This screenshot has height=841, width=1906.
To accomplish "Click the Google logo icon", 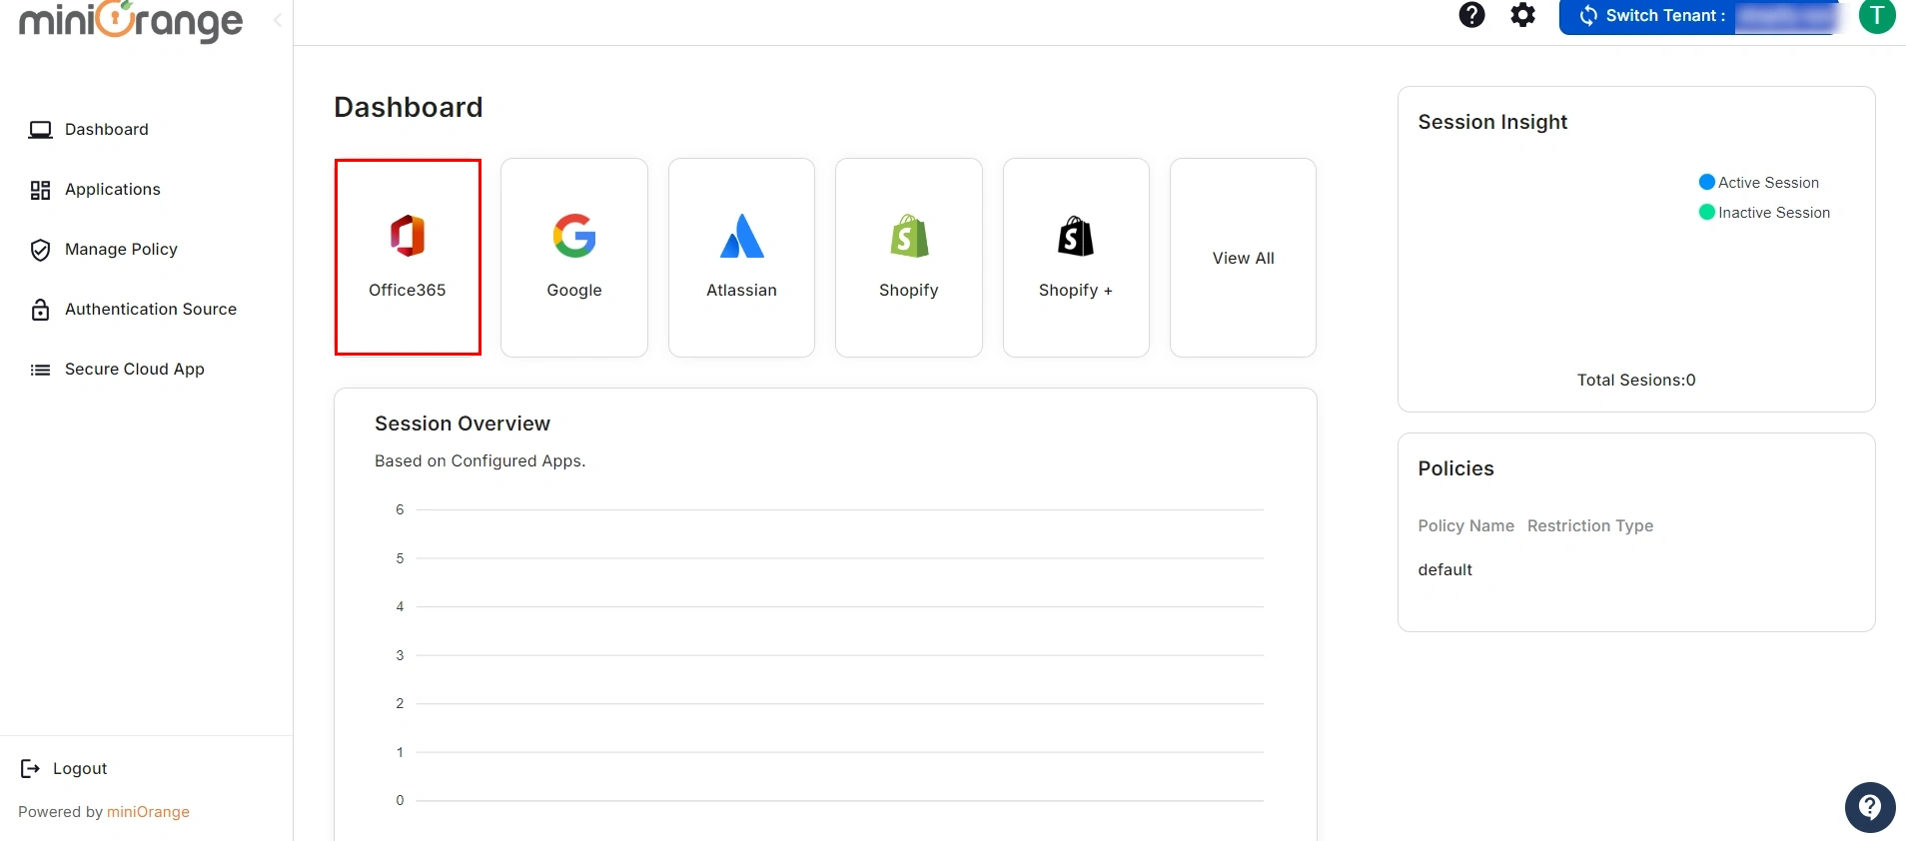I will coord(574,236).
